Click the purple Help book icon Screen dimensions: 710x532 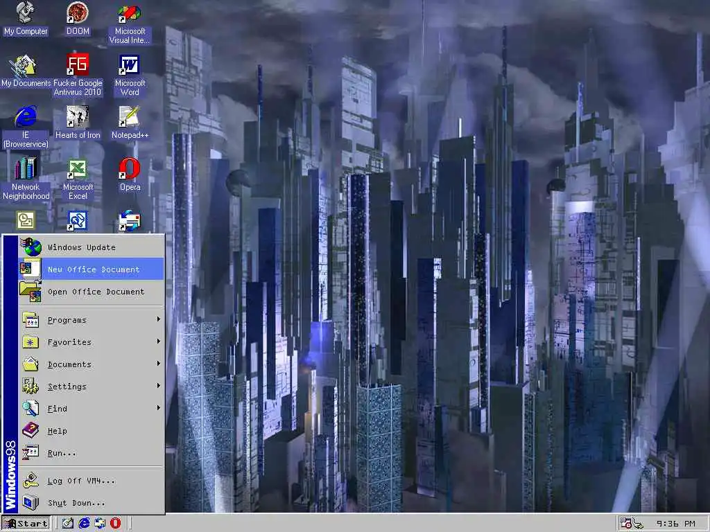tap(31, 430)
